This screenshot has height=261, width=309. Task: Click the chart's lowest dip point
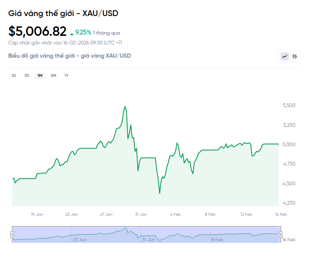click(x=159, y=193)
